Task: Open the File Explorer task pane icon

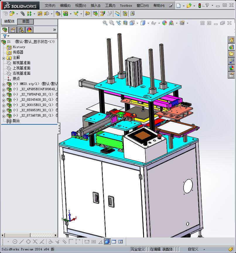Action: point(231,54)
